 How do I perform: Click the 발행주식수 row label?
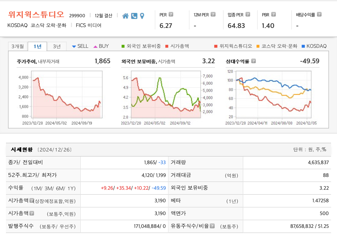tap(21, 226)
